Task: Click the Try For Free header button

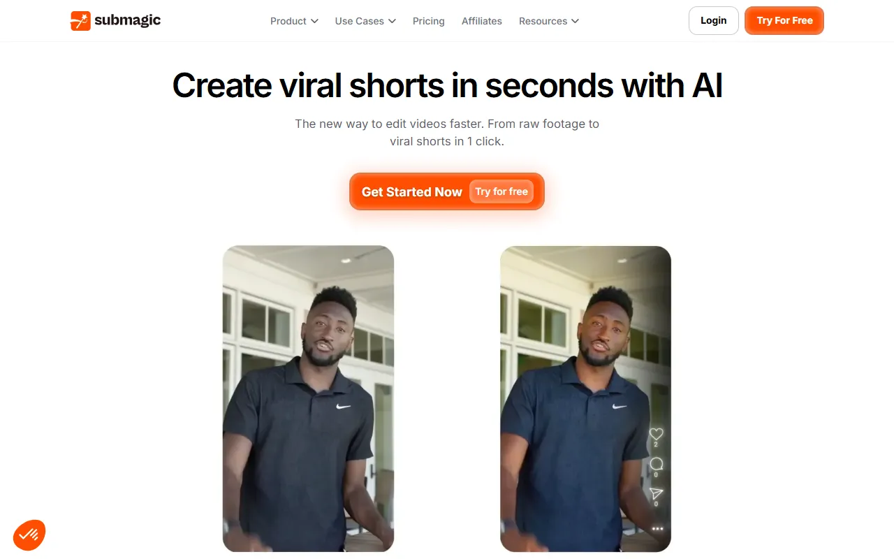Action: (784, 21)
